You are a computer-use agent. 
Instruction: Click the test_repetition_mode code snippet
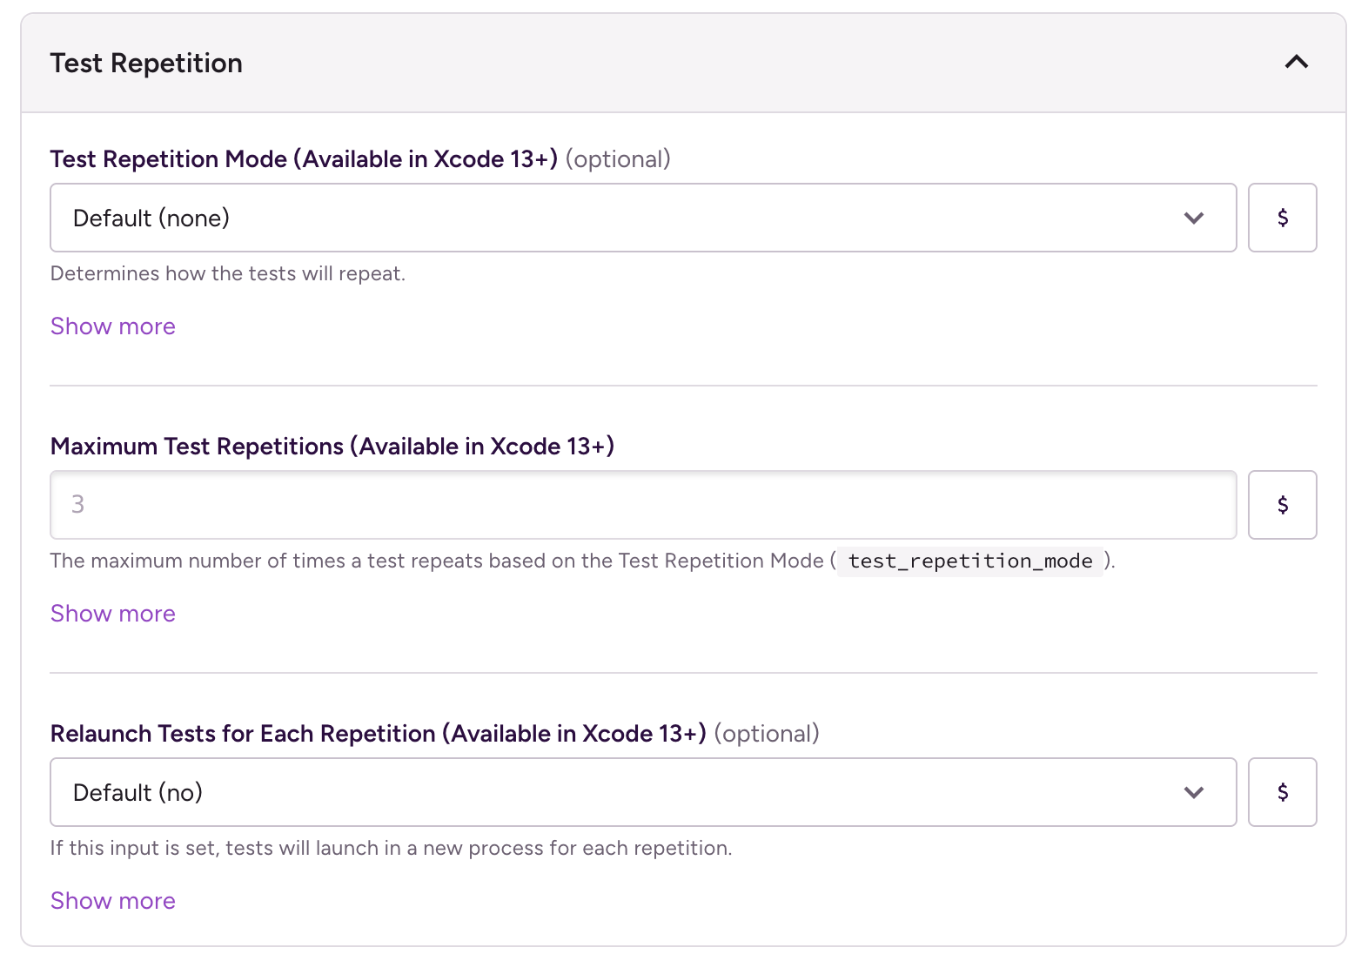click(x=969, y=561)
